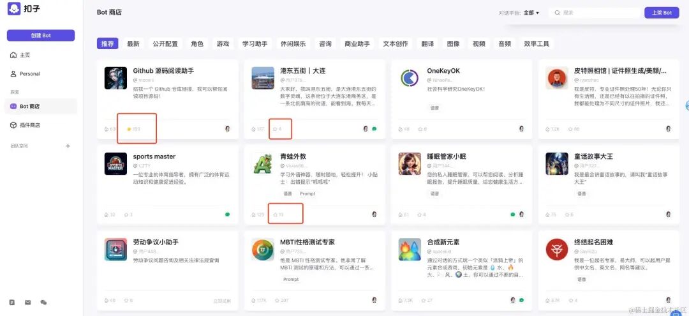Switch to the 翻译 tab
Screen dimensions: 689x316
[427, 43]
